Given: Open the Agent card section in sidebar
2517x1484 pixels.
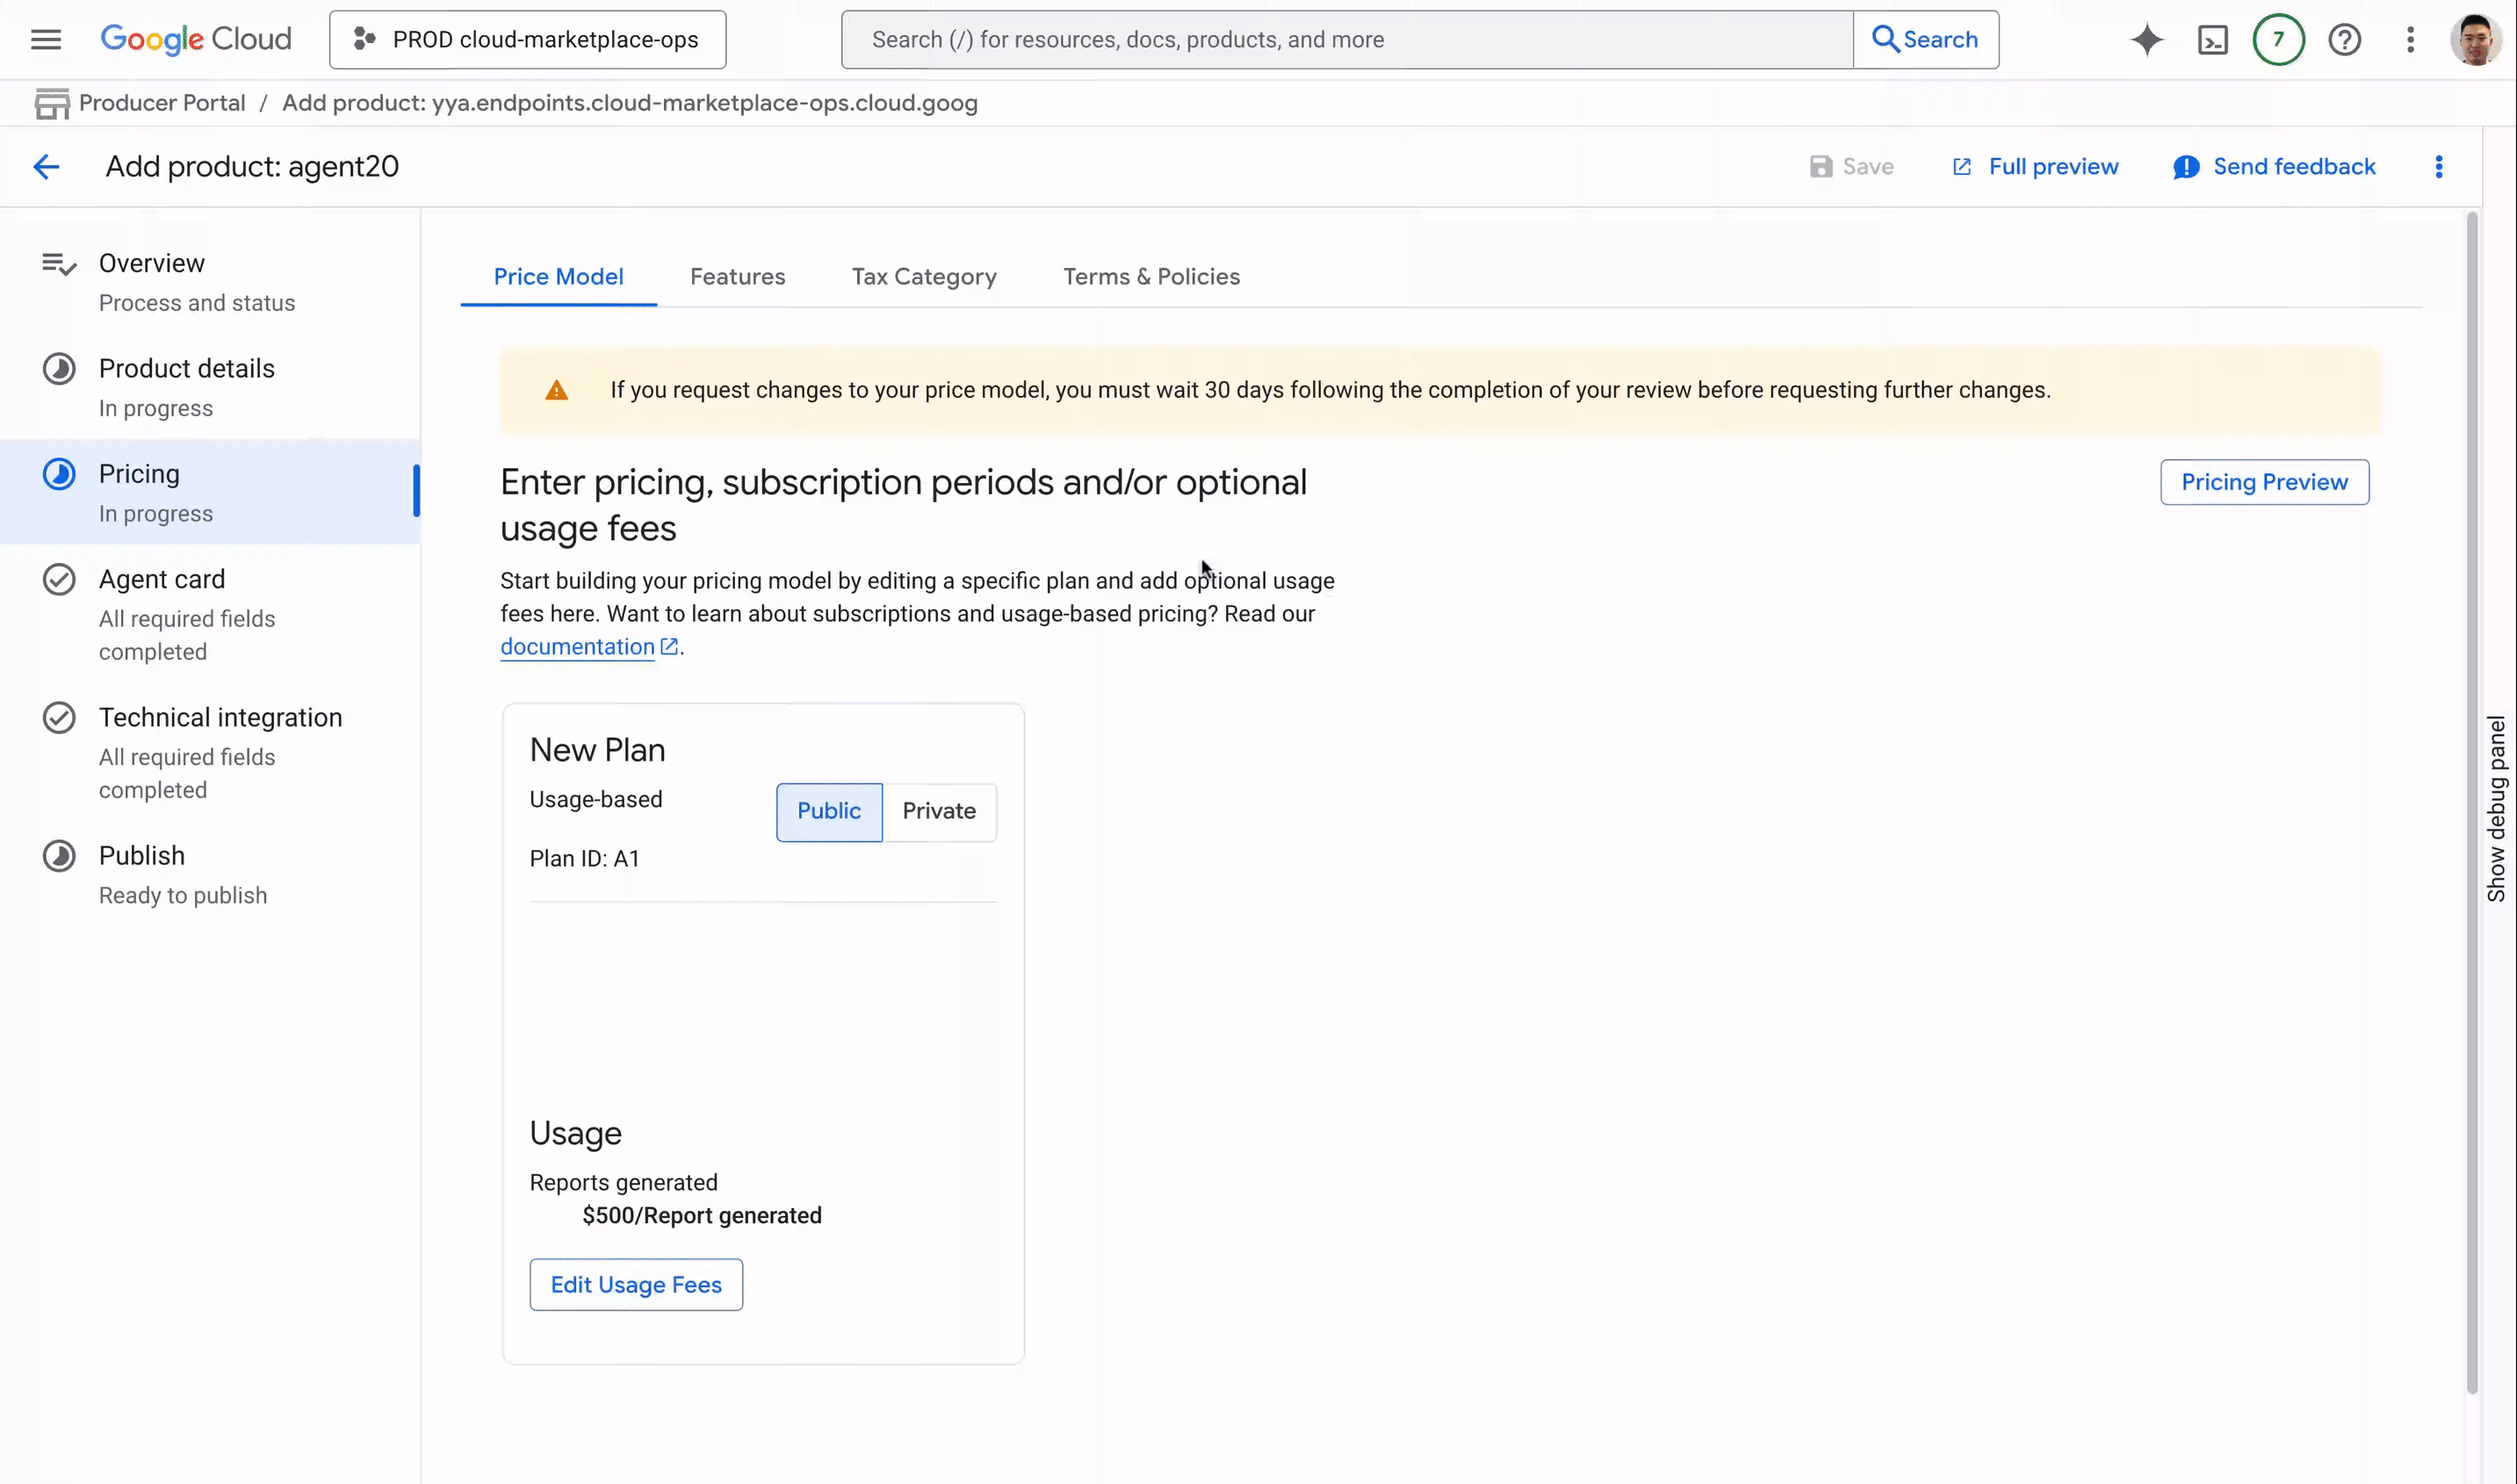Looking at the screenshot, I should pos(162,580).
